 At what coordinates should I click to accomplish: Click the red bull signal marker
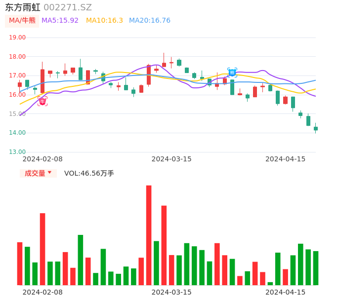click(42, 101)
